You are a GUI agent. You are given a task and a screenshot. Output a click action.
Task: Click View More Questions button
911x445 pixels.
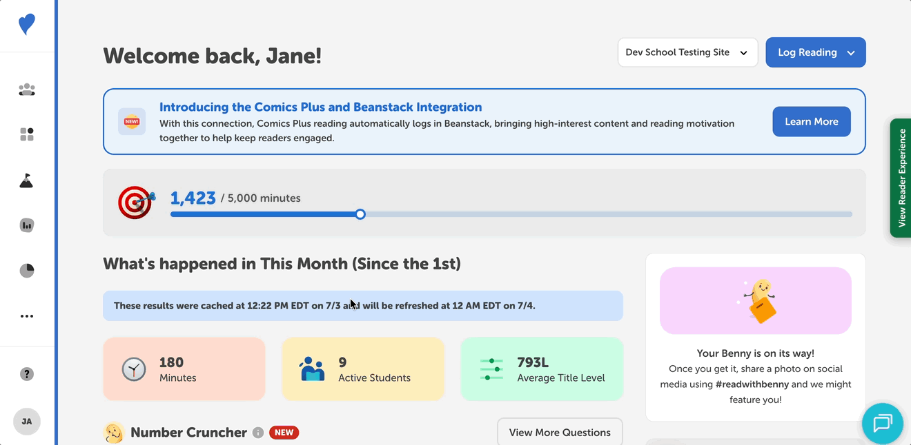[x=560, y=433]
